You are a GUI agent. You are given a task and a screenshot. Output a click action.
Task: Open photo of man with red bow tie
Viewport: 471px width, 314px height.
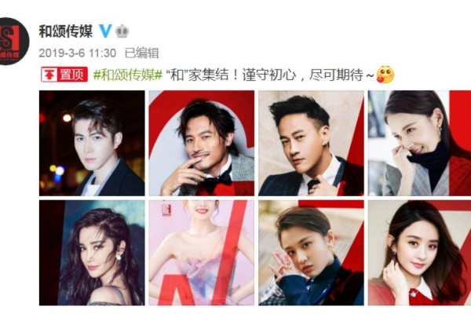tap(202, 143)
